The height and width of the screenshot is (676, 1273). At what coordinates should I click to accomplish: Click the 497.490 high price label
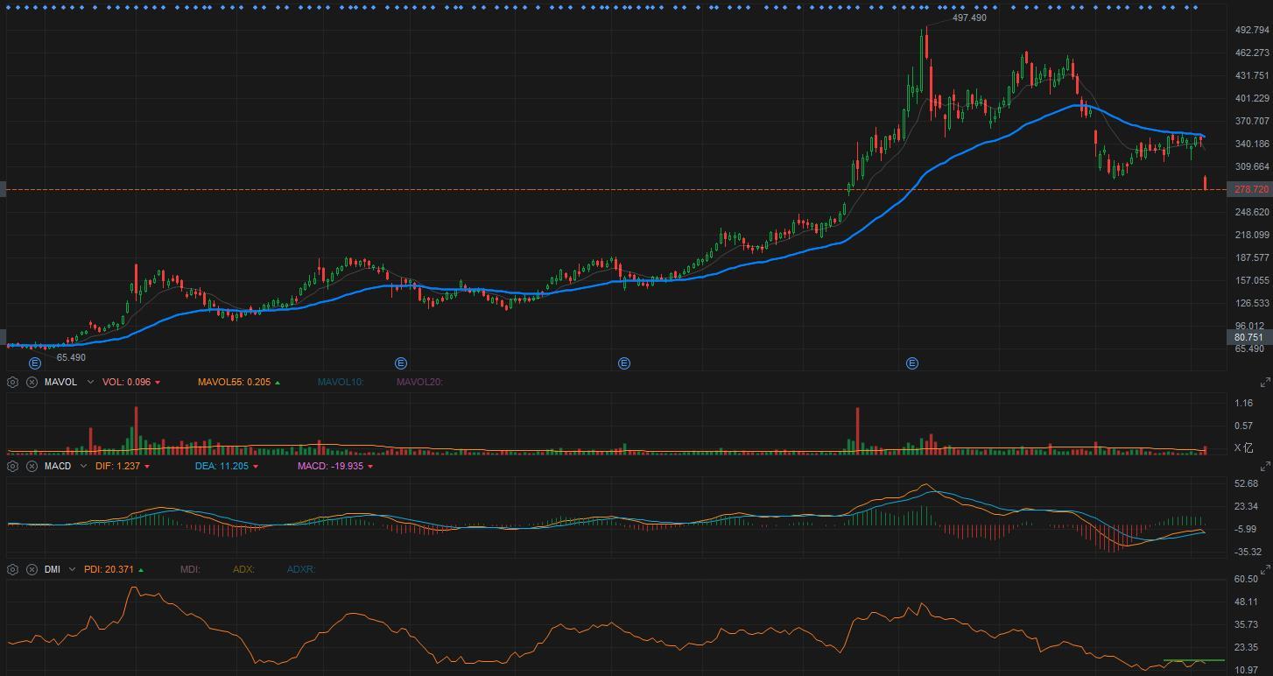tap(969, 18)
